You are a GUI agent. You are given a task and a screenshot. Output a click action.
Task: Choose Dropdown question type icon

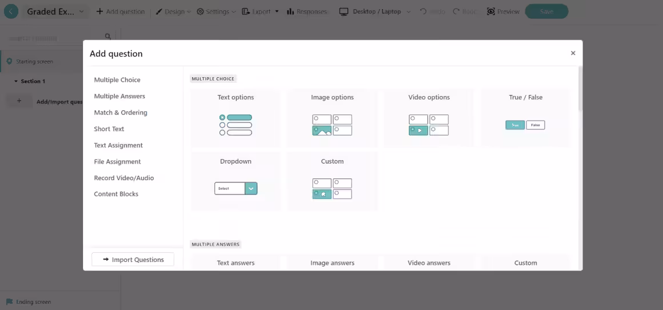[235, 188]
